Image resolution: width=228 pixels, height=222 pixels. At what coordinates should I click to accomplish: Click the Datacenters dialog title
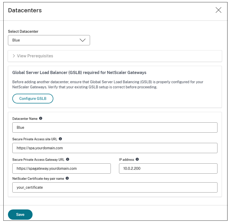click(25, 10)
